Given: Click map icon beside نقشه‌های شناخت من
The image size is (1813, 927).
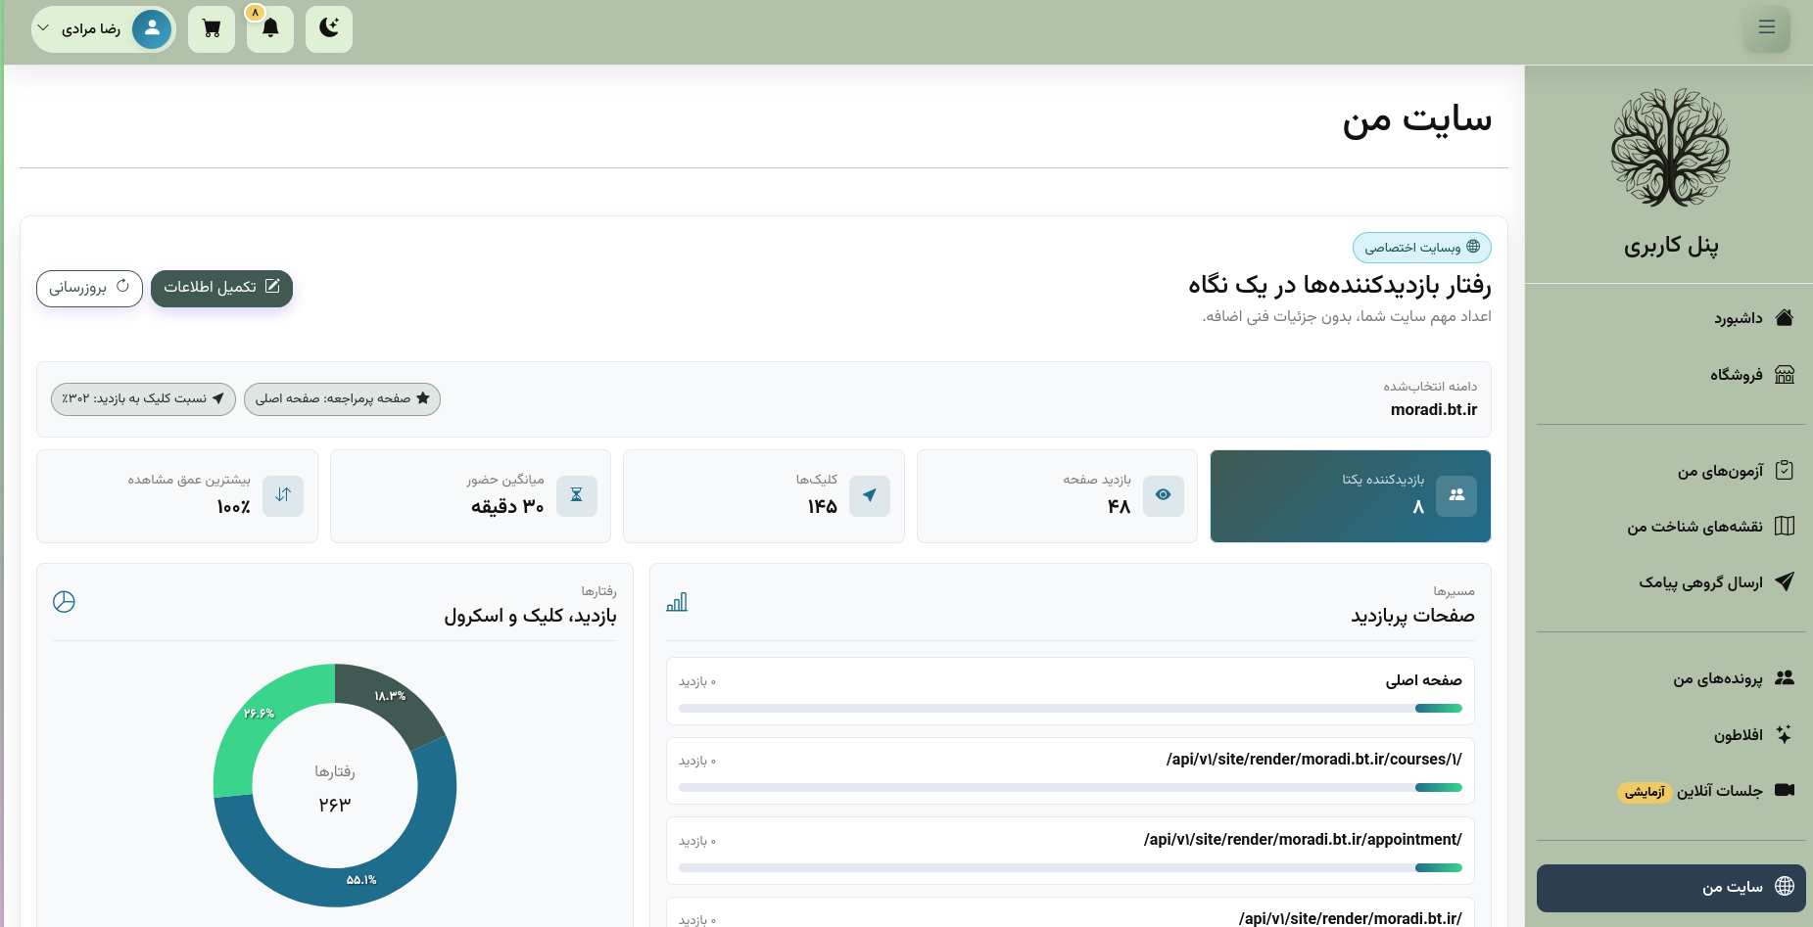Looking at the screenshot, I should click(x=1785, y=526).
